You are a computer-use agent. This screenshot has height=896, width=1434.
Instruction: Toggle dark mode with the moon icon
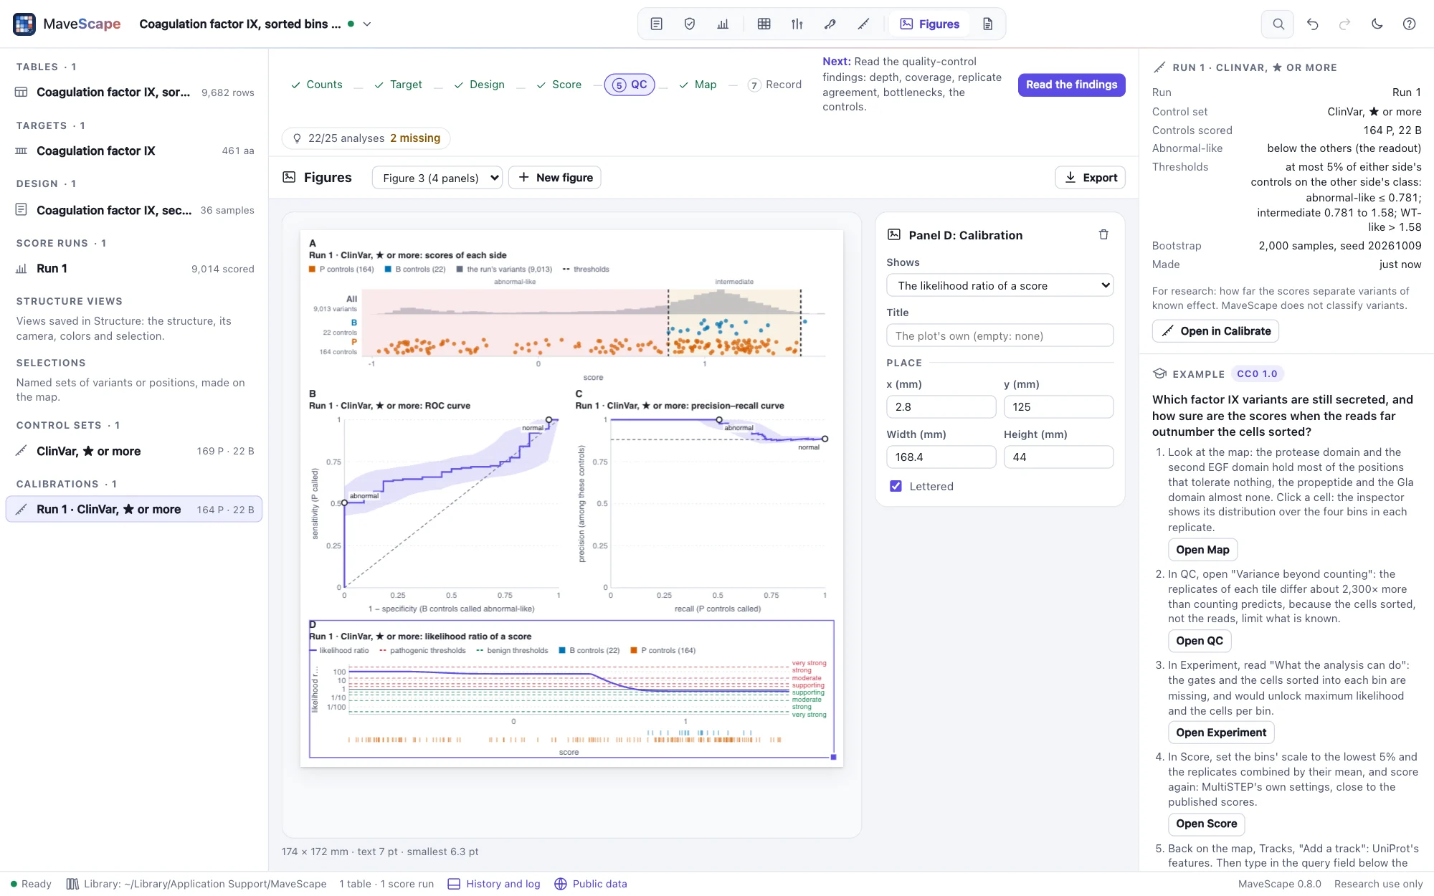(x=1377, y=24)
